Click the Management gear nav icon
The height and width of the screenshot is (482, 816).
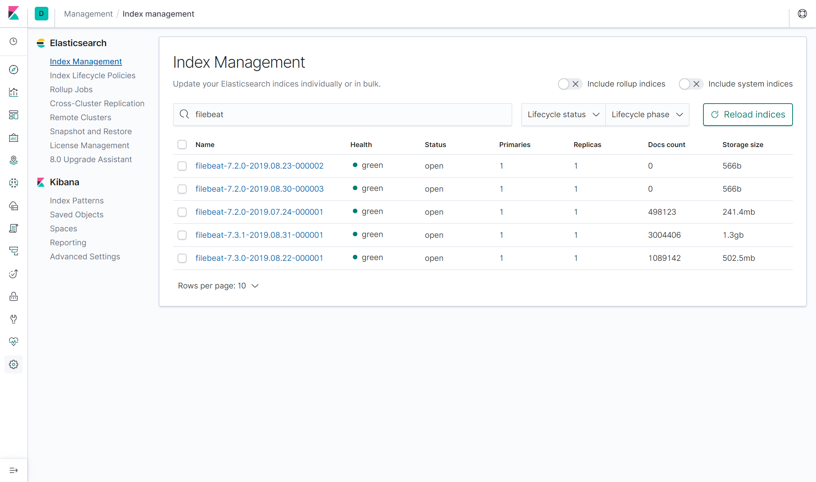point(14,364)
